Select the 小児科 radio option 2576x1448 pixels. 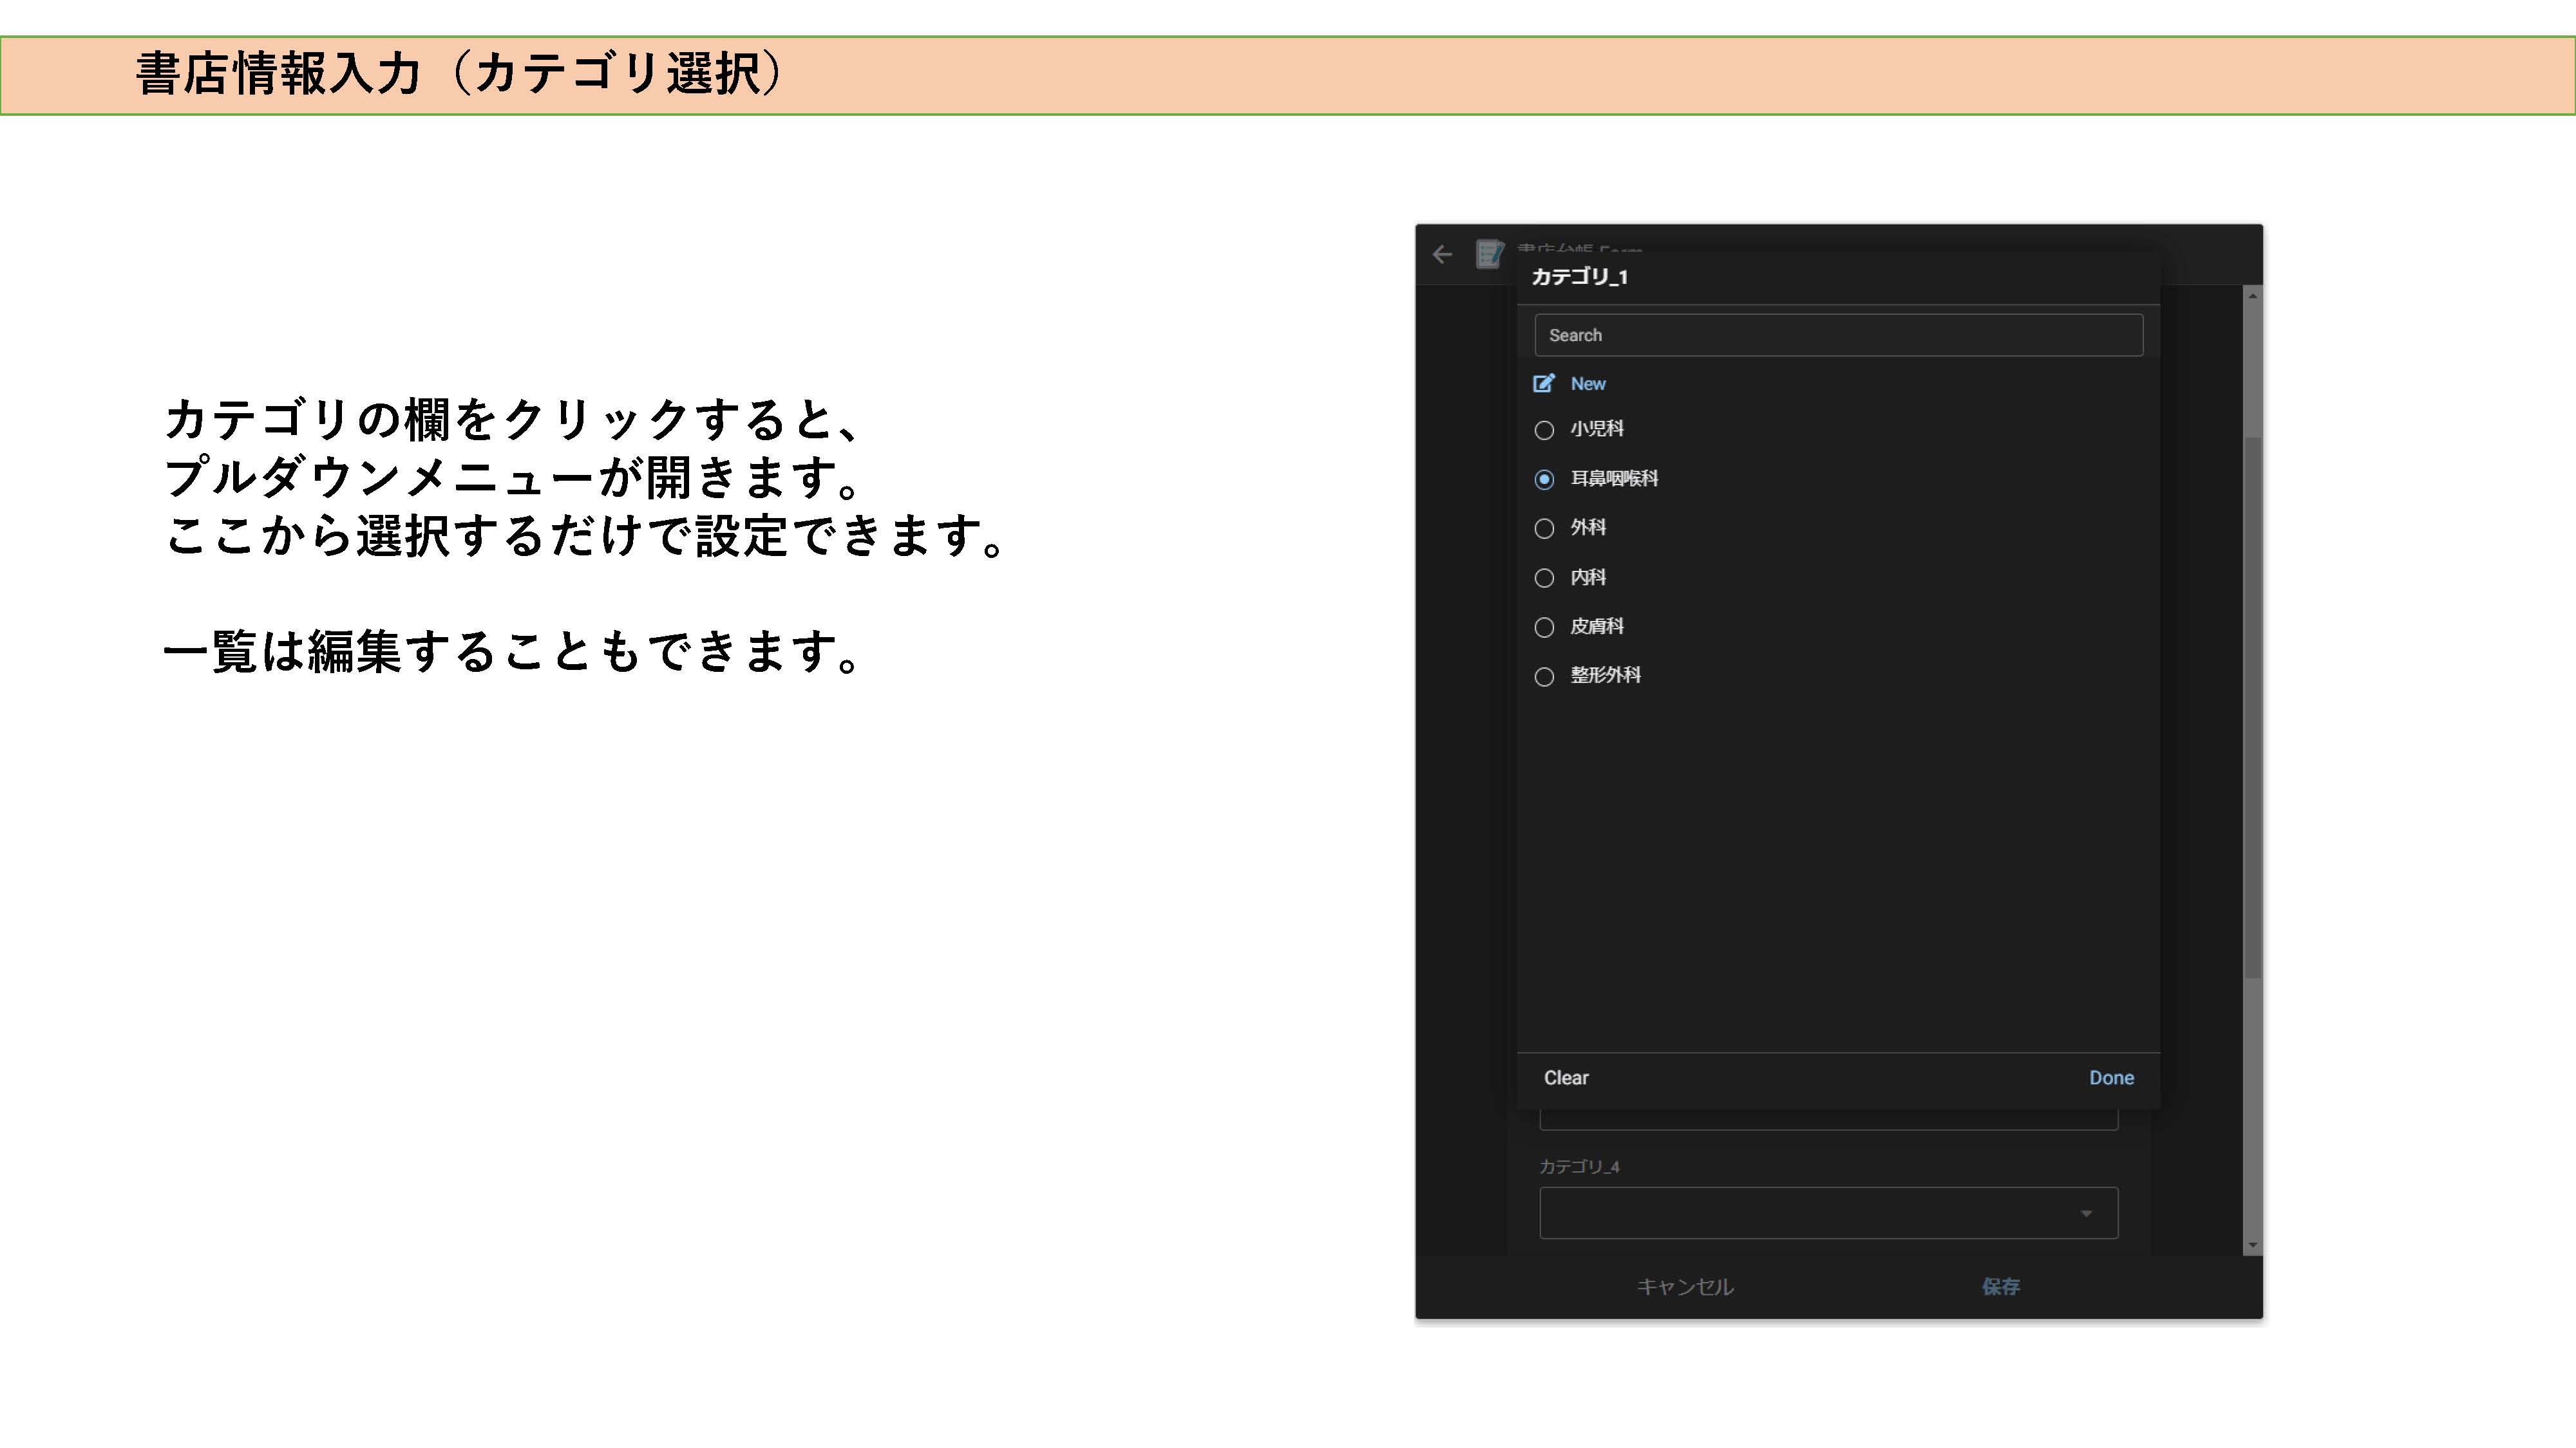coord(1544,431)
